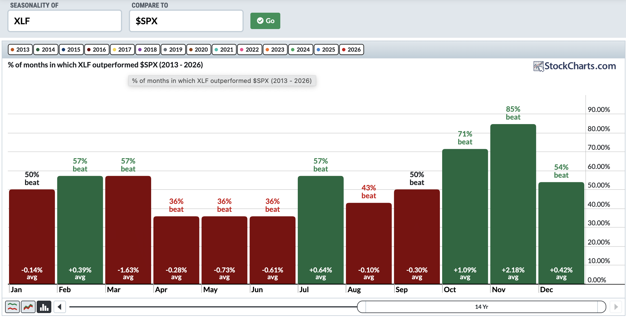Toggle the 2016 year series
This screenshot has height=317, width=626.
tap(97, 50)
